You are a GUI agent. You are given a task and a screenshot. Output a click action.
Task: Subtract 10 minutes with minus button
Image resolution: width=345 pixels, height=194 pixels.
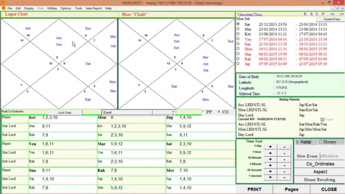click(x=284, y=159)
